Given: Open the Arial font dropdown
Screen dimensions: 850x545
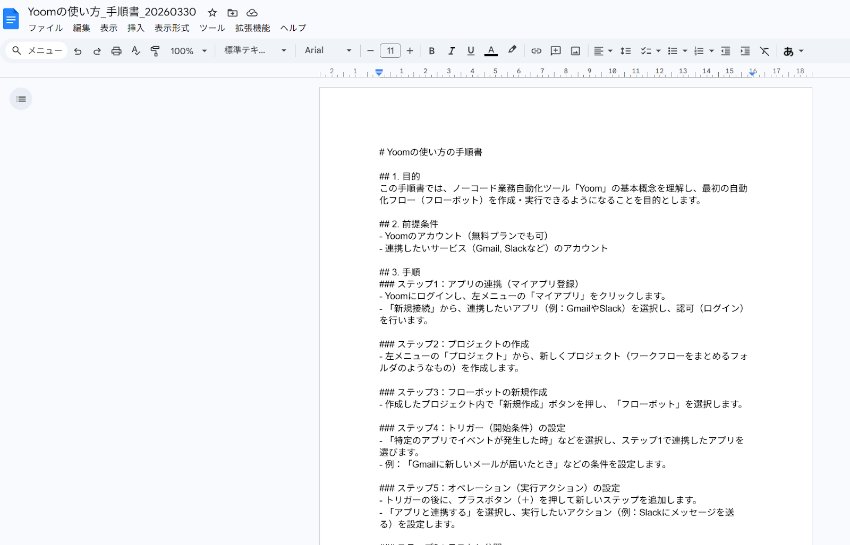Looking at the screenshot, I should point(328,50).
